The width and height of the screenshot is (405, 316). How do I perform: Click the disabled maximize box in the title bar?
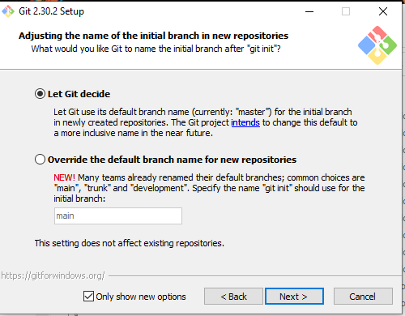pyautogui.click(x=346, y=11)
